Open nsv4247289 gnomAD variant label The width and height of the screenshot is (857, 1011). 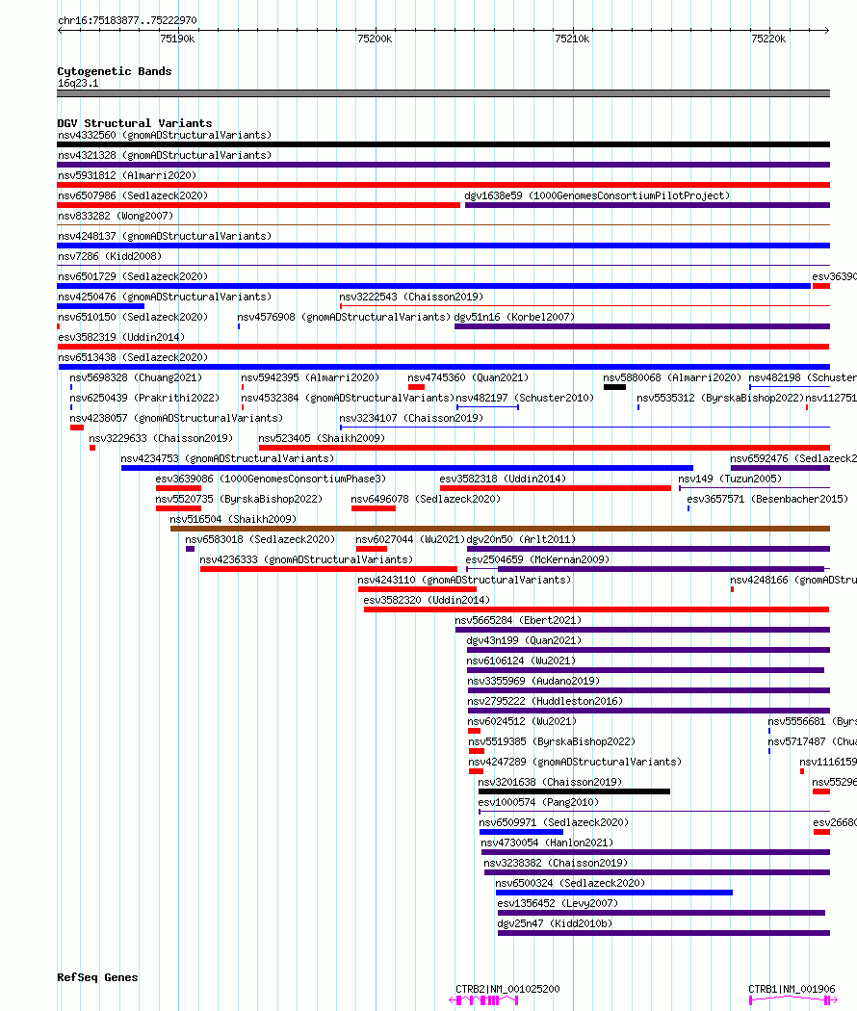[x=575, y=763]
